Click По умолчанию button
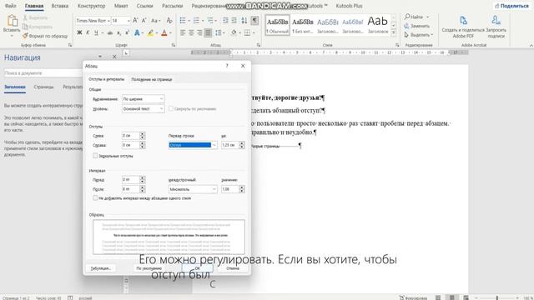This screenshot has height=300, width=534. tap(149, 268)
